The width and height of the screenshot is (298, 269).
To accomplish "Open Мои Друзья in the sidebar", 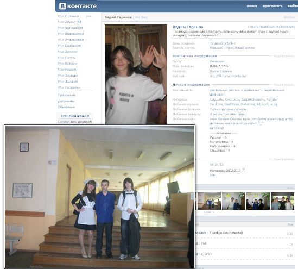I will 69,22.
